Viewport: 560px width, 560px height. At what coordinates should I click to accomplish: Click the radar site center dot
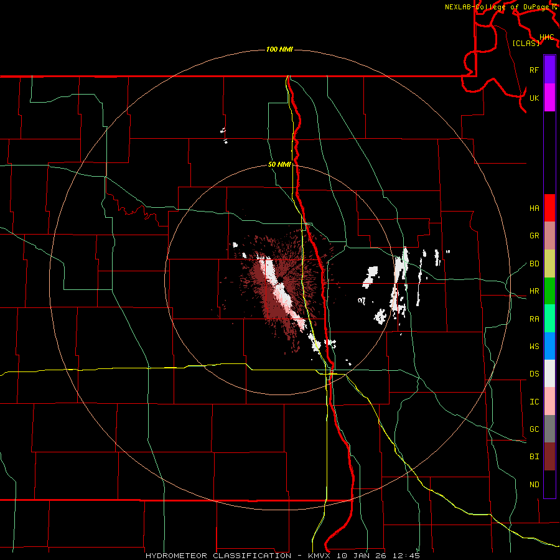281,279
